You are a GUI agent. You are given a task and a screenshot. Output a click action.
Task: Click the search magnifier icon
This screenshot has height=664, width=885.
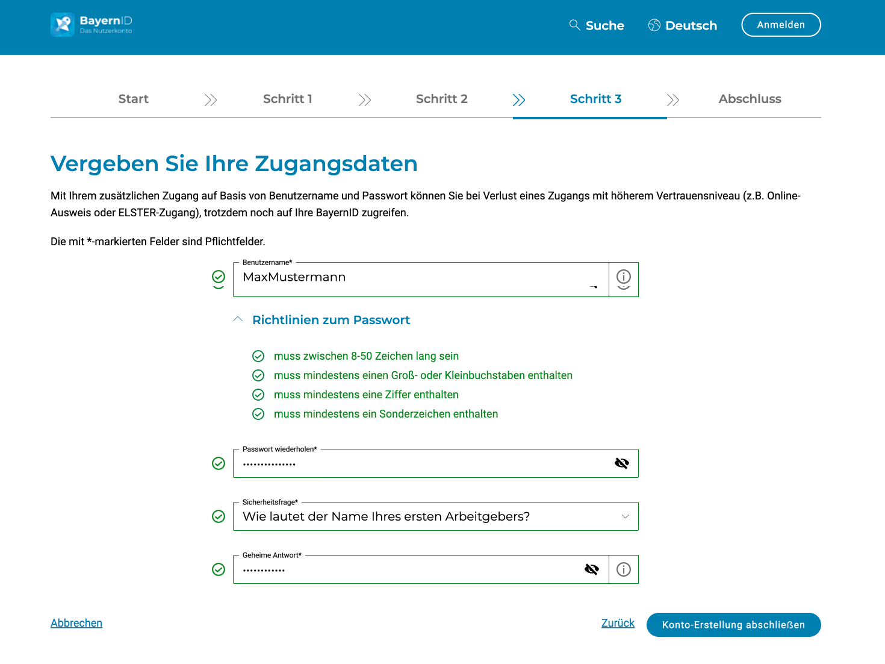(575, 25)
